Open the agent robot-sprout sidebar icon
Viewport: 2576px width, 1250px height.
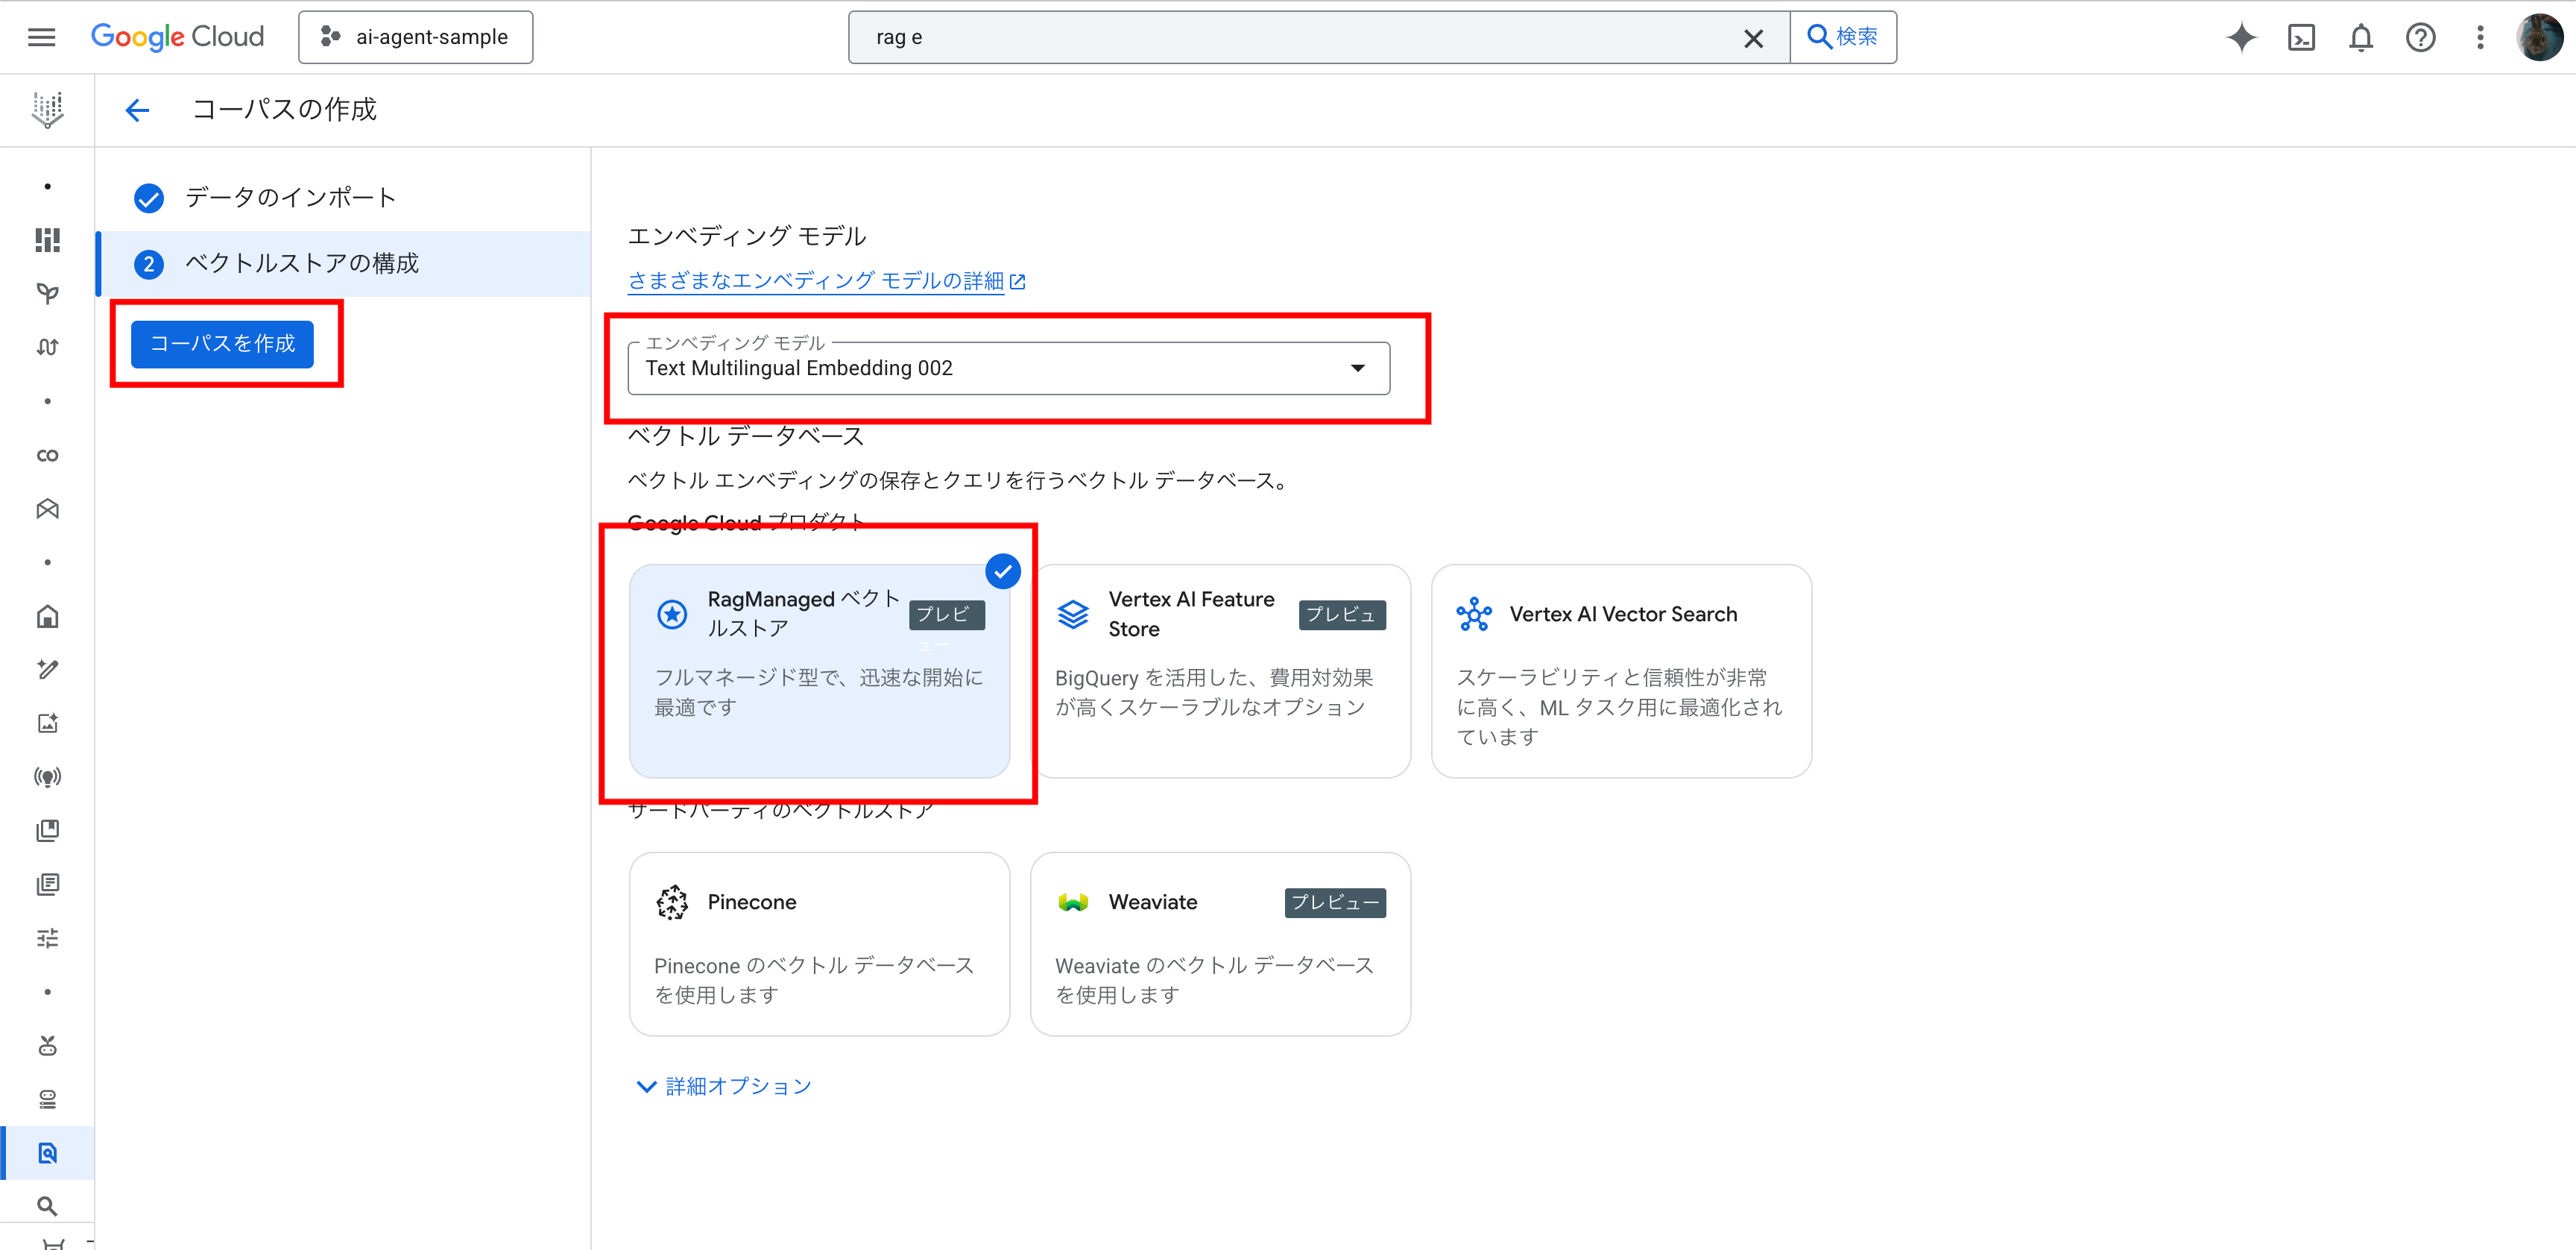coord(47,1046)
